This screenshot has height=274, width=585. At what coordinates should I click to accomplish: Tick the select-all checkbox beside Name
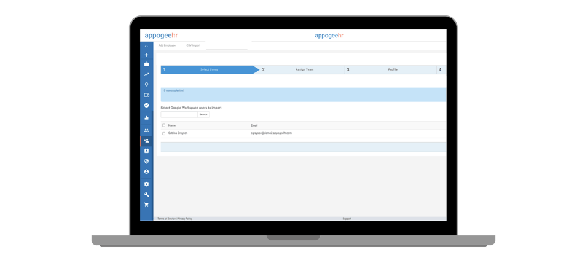tap(164, 125)
